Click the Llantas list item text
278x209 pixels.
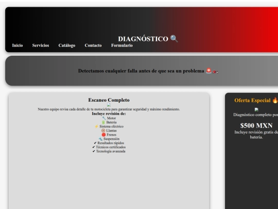[x=111, y=131]
